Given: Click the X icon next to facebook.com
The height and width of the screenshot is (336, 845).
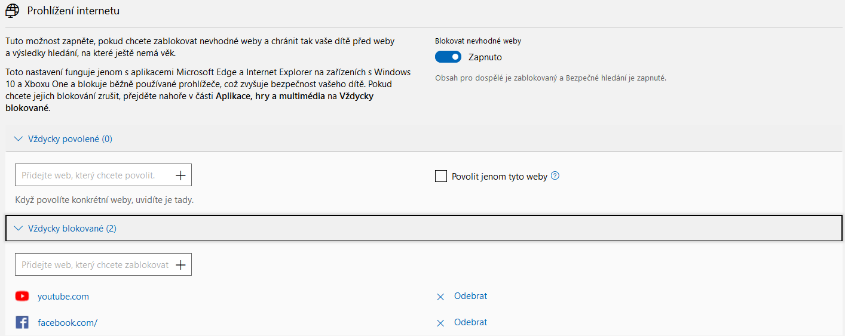Looking at the screenshot, I should click(x=440, y=323).
